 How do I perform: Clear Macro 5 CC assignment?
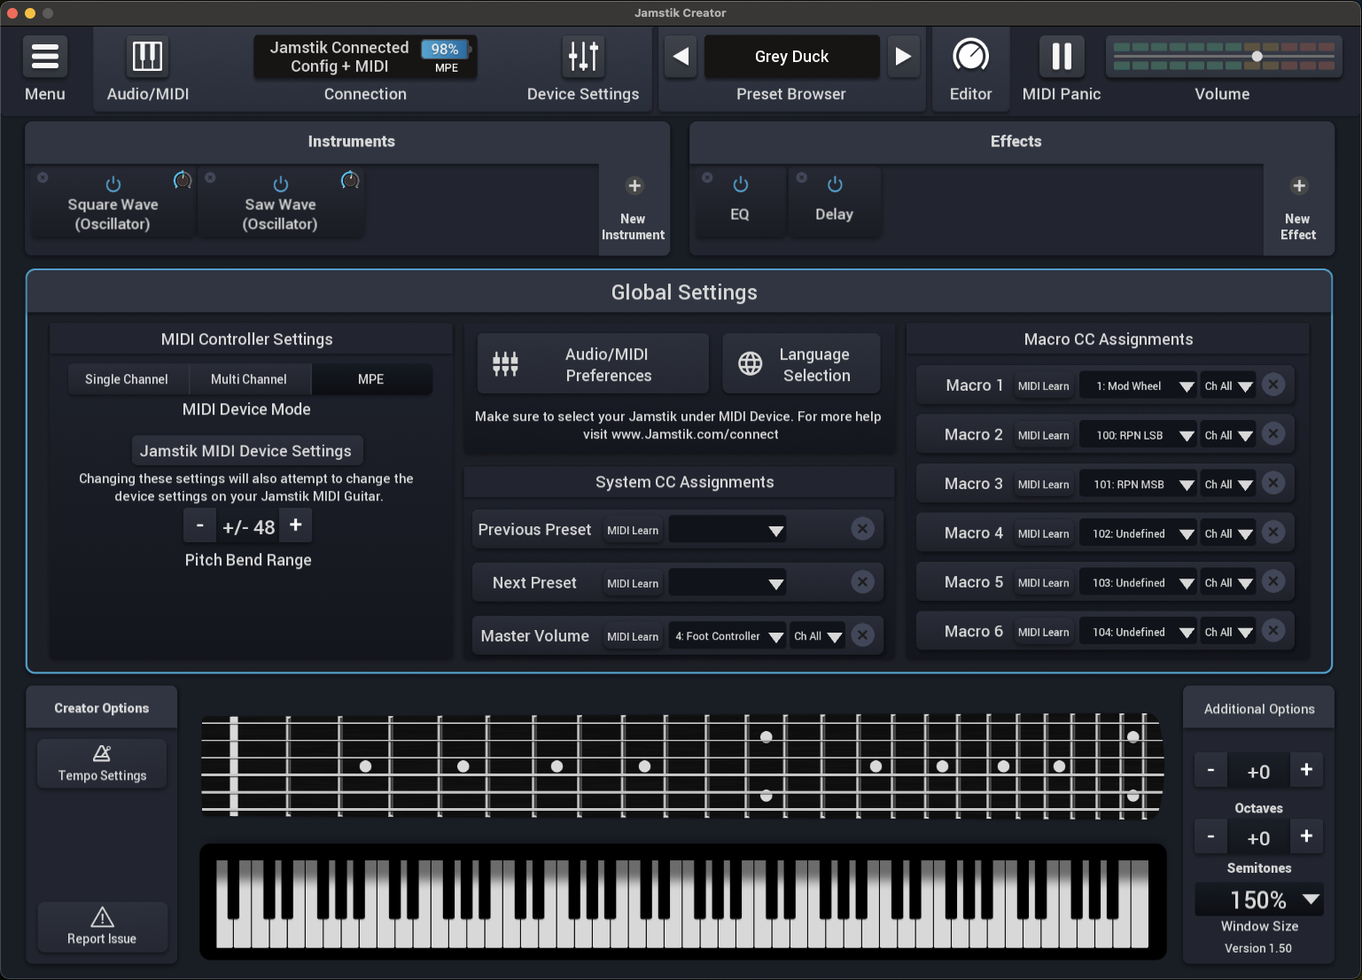(1273, 581)
